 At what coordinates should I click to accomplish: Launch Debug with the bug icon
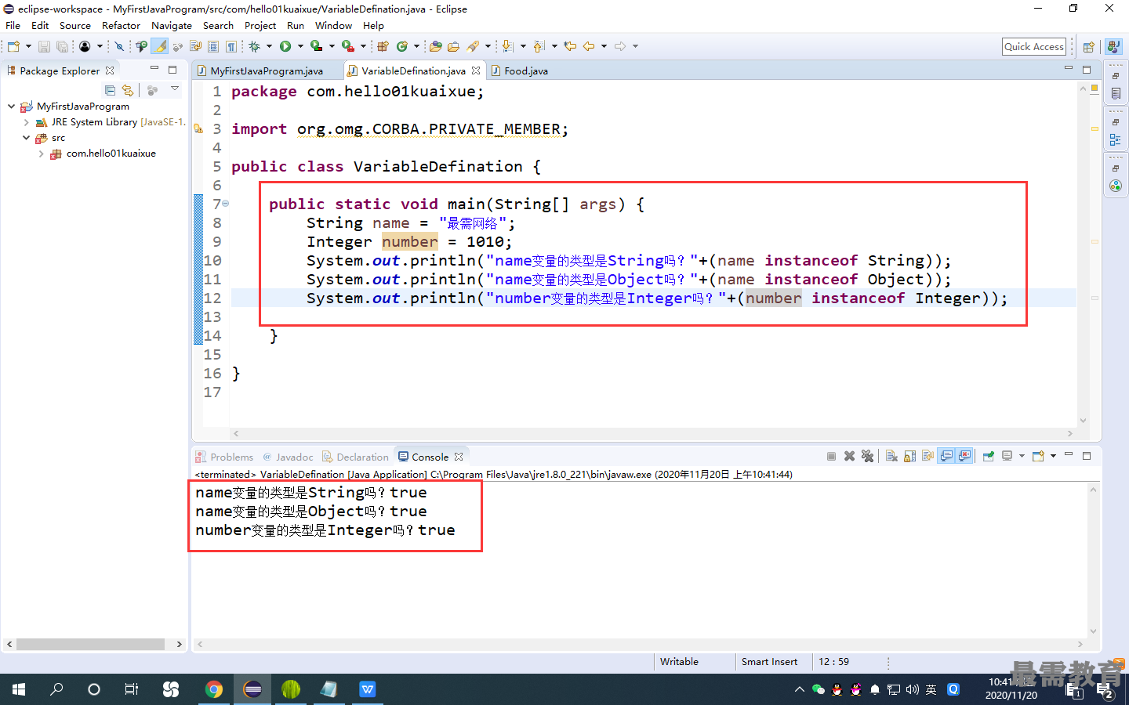(255, 46)
